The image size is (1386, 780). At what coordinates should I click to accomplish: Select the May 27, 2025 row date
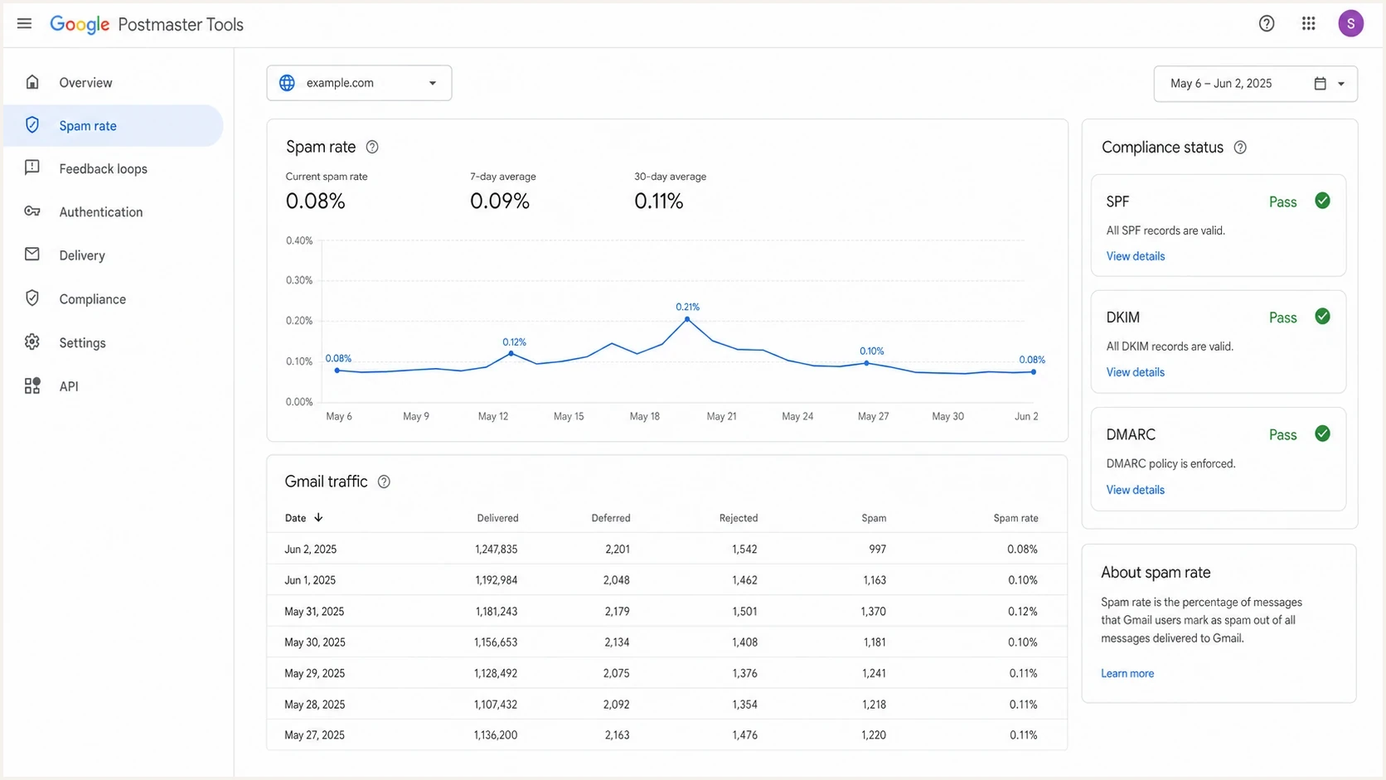(314, 735)
